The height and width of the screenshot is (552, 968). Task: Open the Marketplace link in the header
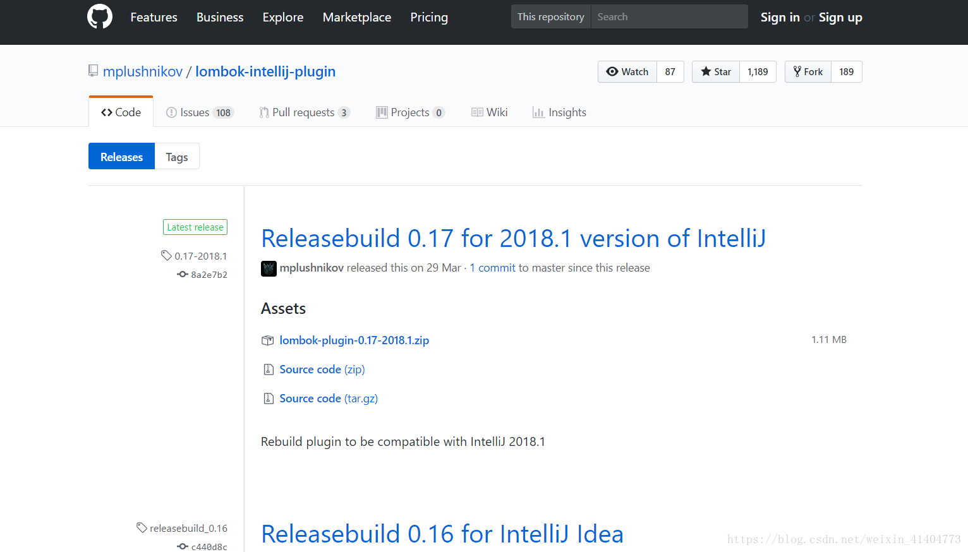tap(357, 17)
